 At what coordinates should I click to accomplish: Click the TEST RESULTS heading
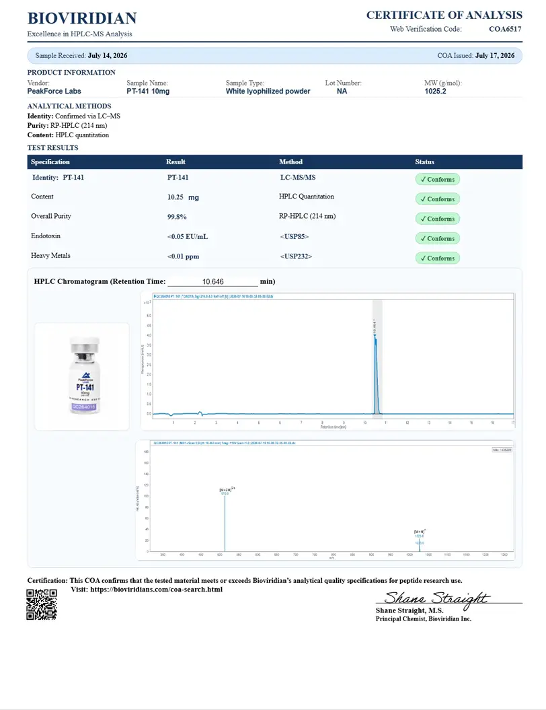coord(52,147)
